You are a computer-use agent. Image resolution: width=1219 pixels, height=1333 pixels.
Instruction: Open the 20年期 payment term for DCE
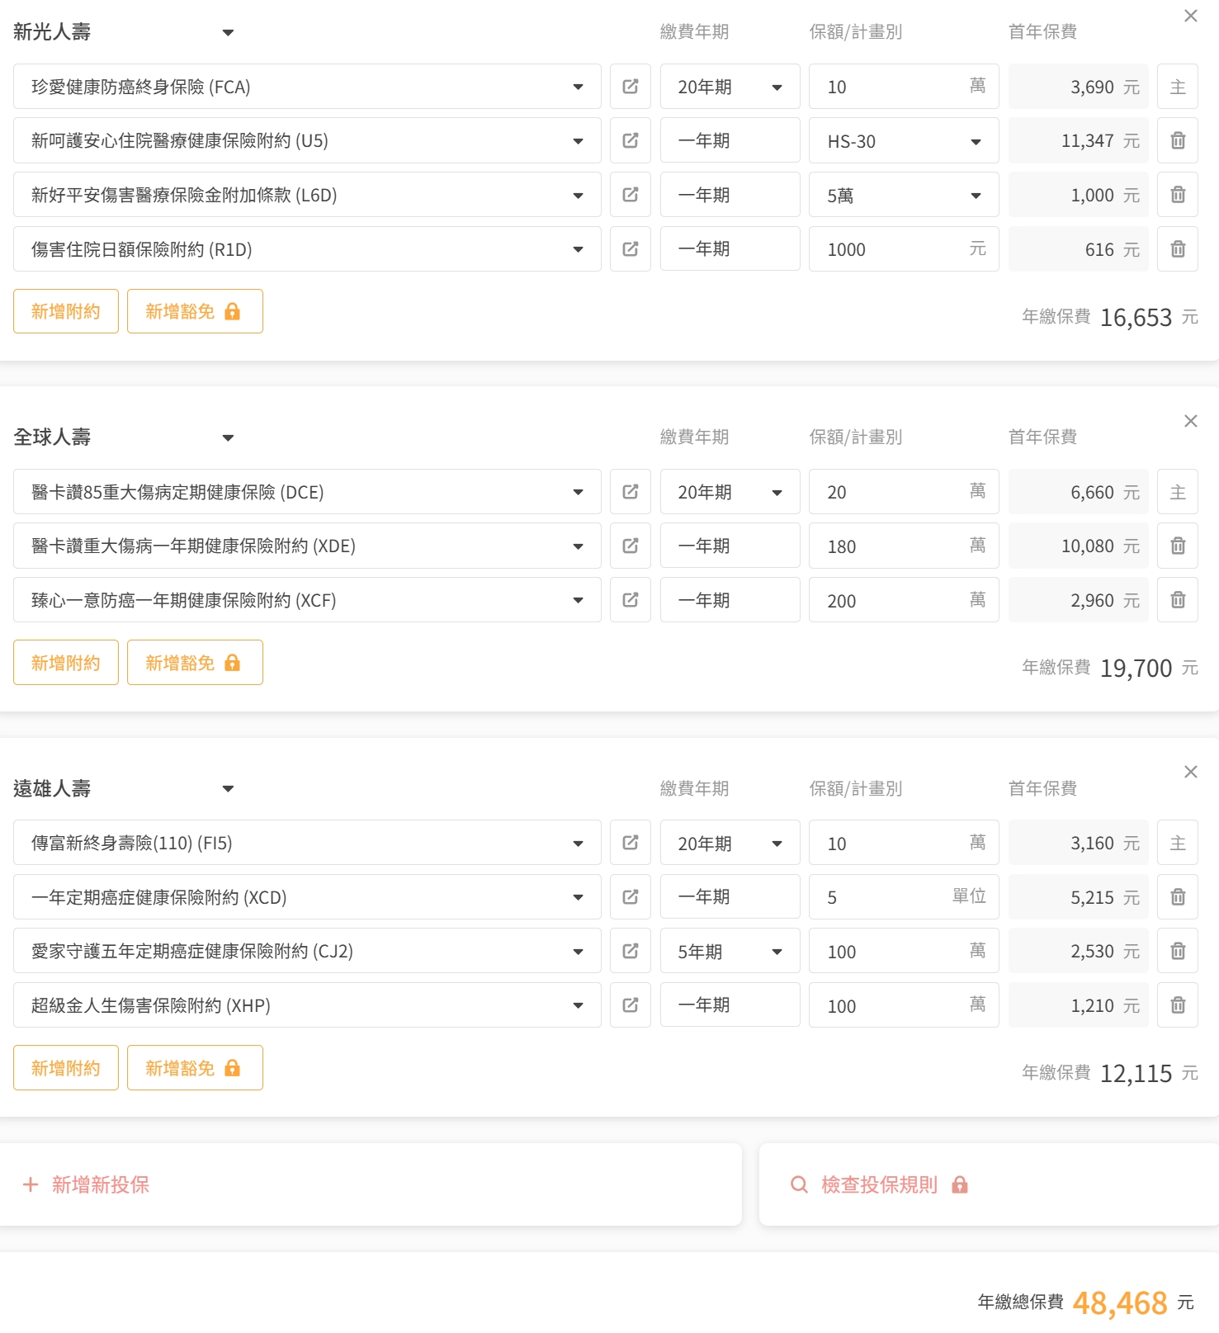click(730, 492)
